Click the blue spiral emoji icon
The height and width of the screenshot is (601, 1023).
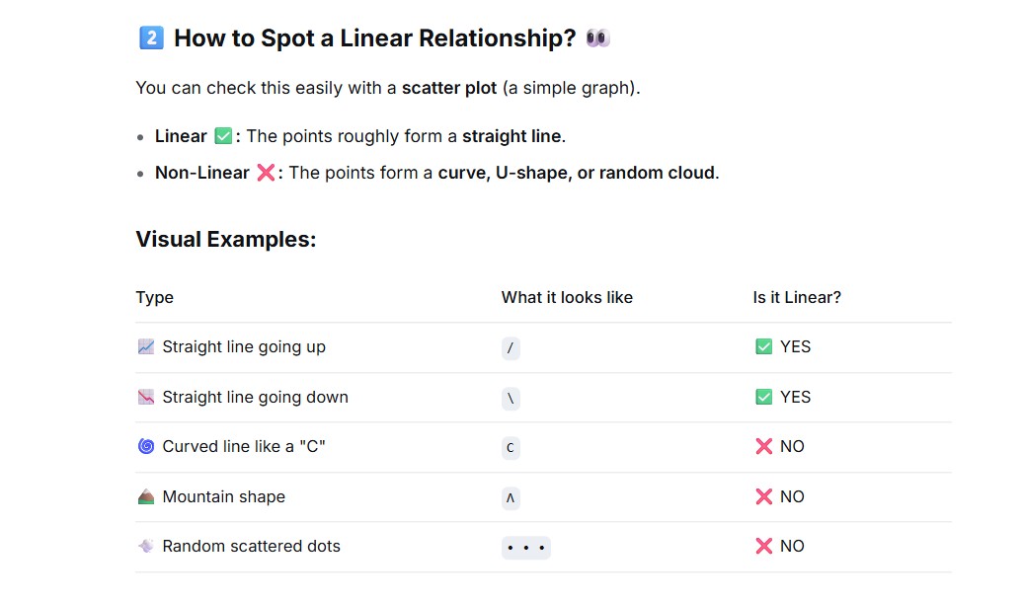point(146,446)
